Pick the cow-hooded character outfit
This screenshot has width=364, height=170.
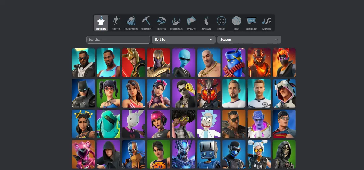tap(284, 93)
